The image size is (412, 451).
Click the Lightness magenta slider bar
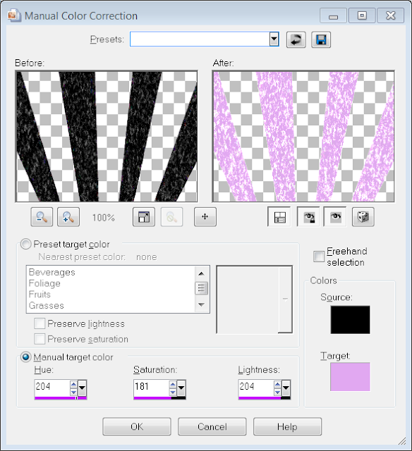265,398
